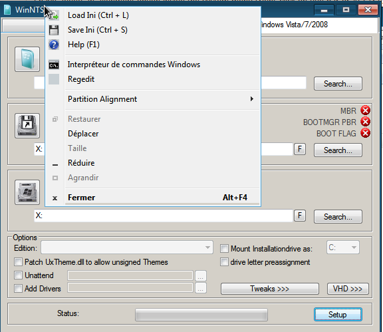Click the Save Ini floppy disk icon
This screenshot has height=332, width=383.
point(54,30)
